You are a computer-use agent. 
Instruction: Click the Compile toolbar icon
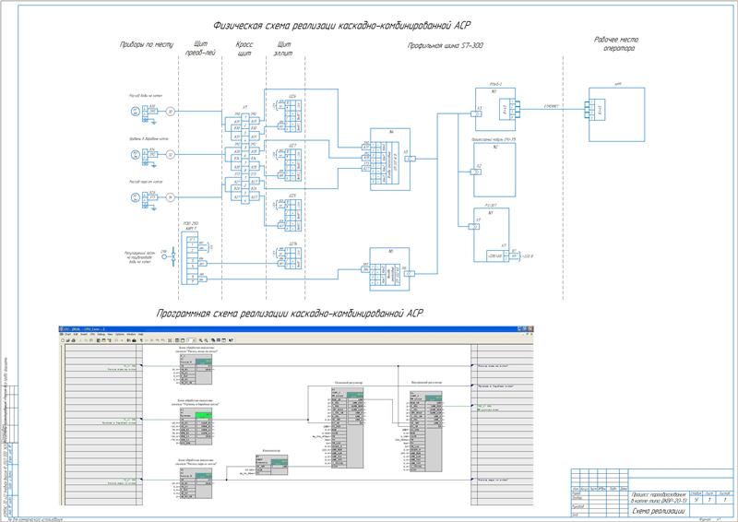point(128,340)
